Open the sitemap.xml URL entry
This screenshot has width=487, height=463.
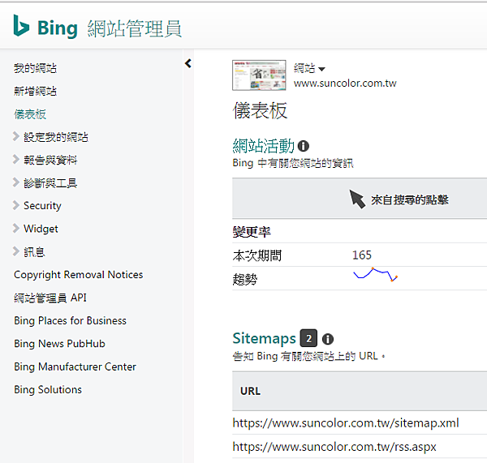point(346,422)
